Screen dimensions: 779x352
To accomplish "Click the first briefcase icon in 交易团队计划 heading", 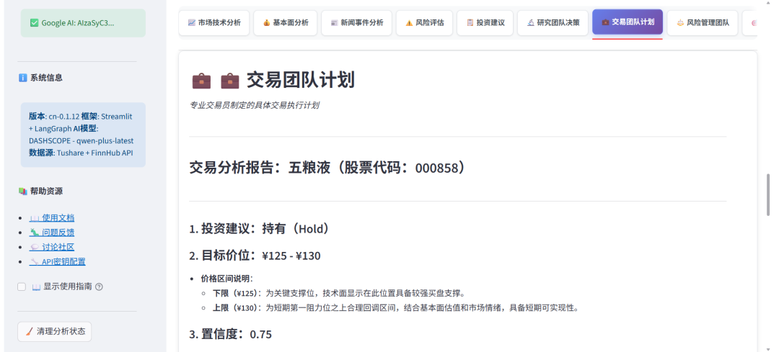I will click(201, 80).
